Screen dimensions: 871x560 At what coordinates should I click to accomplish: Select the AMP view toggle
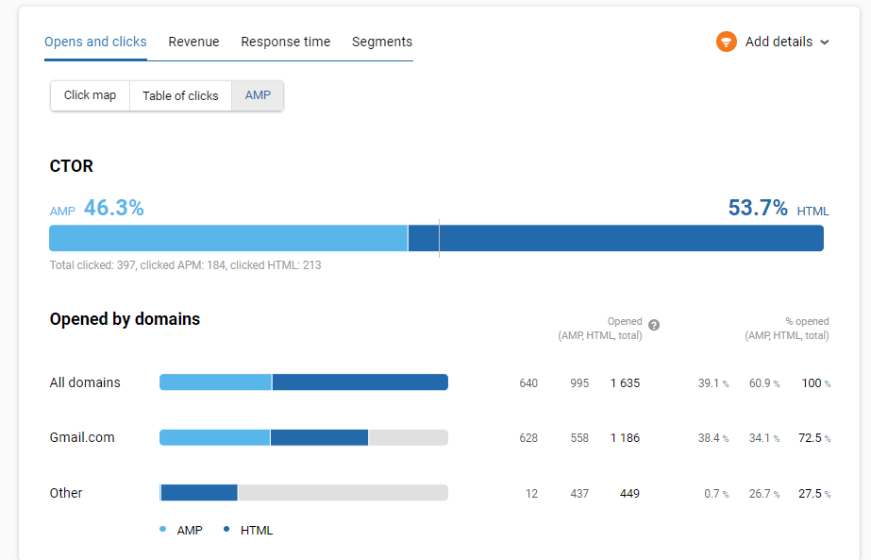[x=257, y=95]
